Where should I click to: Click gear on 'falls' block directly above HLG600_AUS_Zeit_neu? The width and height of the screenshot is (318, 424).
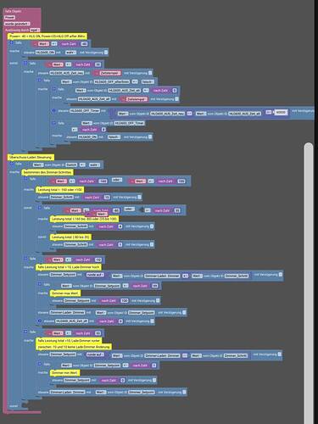[25, 63]
